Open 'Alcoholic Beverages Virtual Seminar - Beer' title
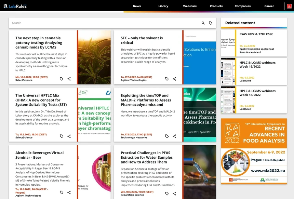294x199 pixels. [x=39, y=155]
